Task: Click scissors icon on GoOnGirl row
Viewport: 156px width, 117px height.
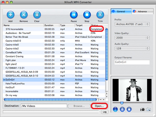Action: pyautogui.click(x=4, y=80)
